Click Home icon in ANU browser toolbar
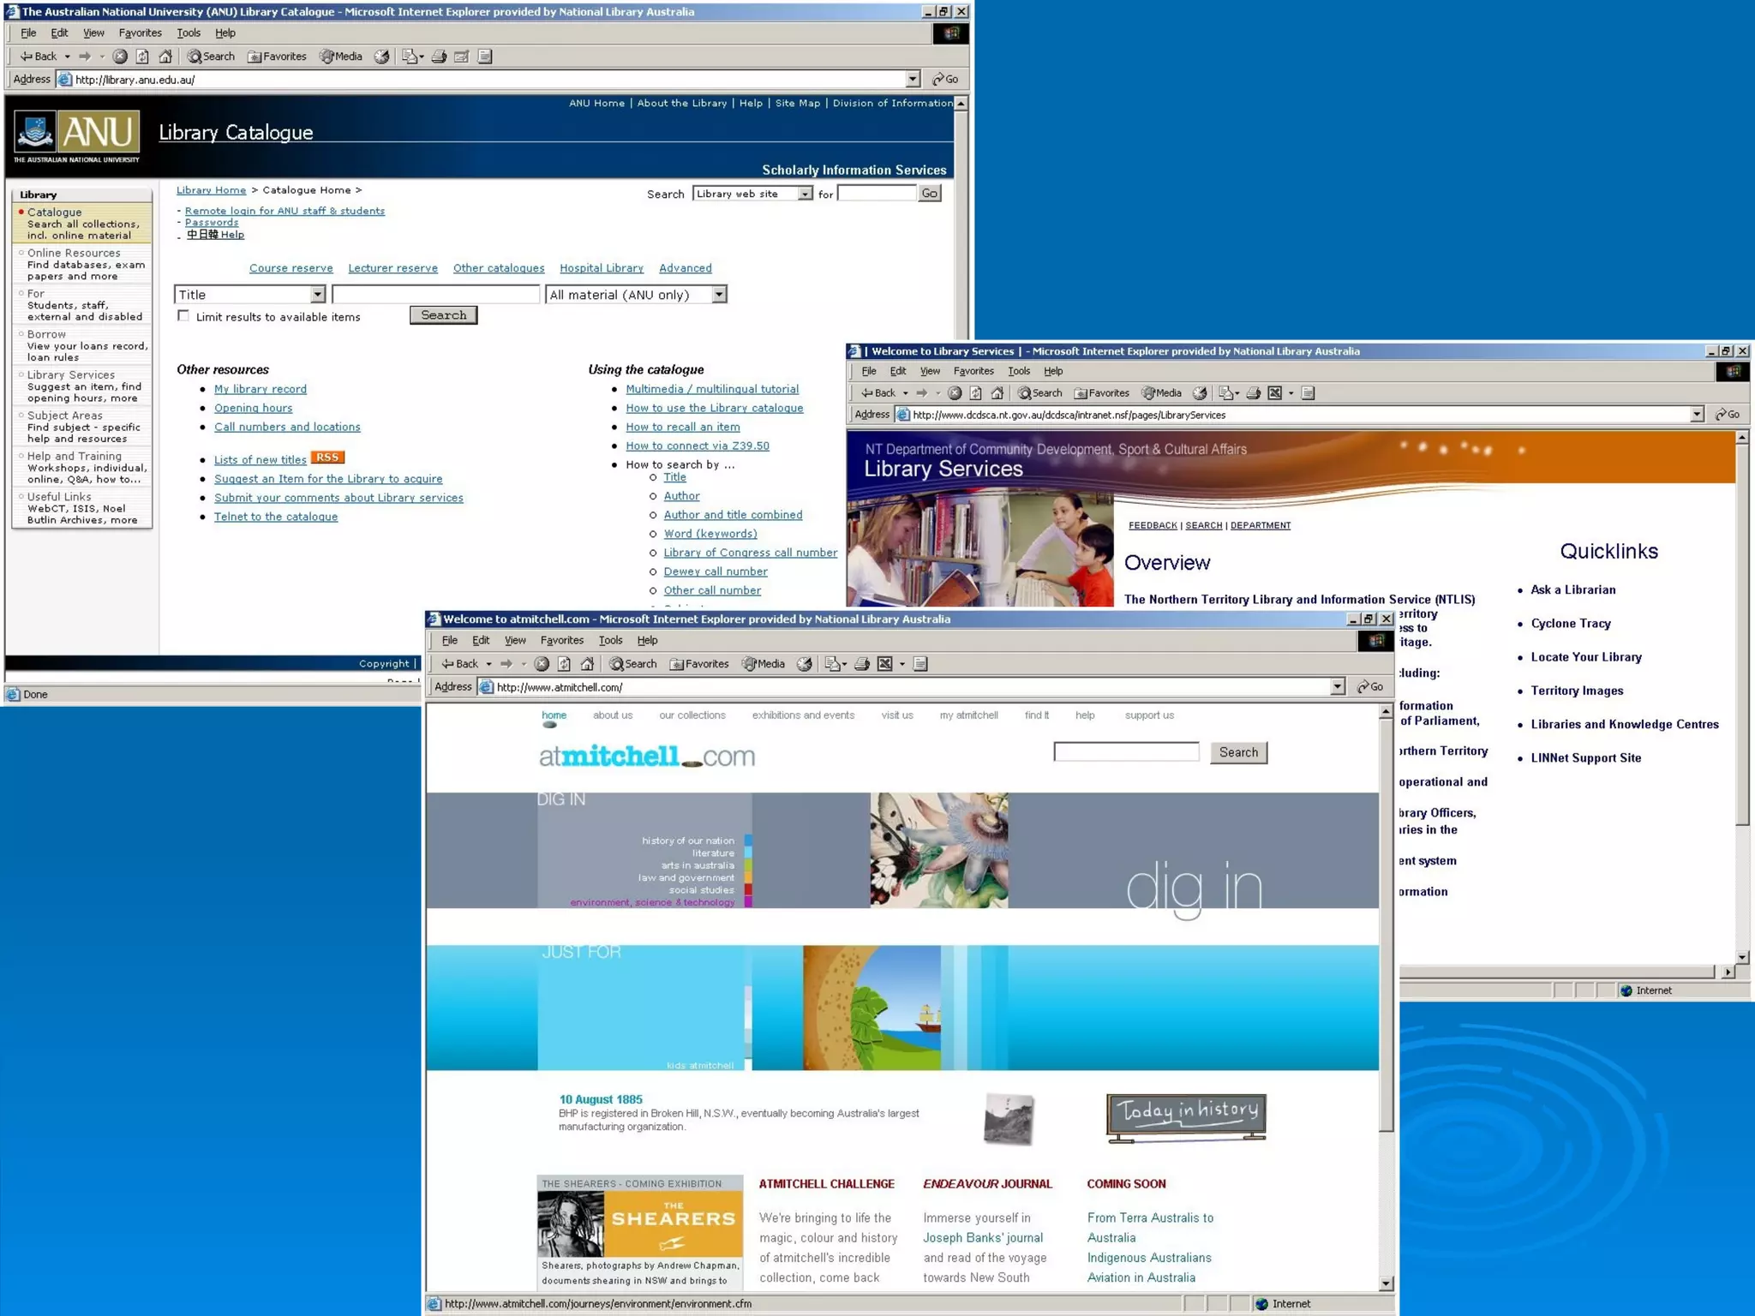 [165, 57]
